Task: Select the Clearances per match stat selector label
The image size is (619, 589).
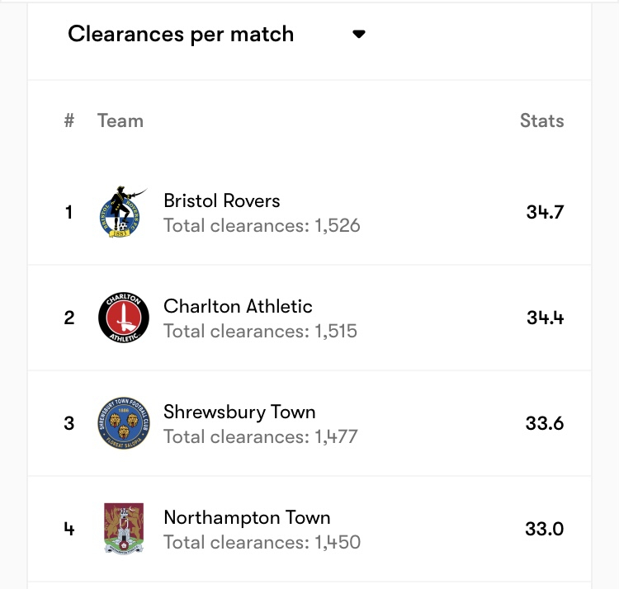Action: (181, 35)
